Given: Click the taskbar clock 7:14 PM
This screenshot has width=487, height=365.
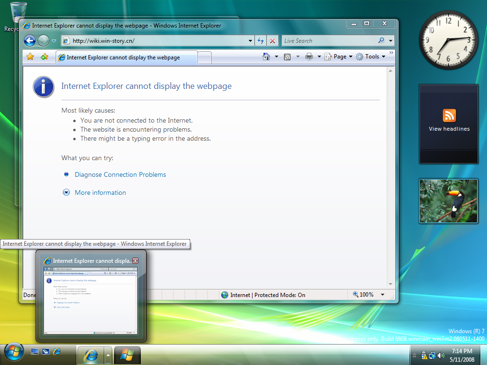Looking at the screenshot, I should point(462,351).
